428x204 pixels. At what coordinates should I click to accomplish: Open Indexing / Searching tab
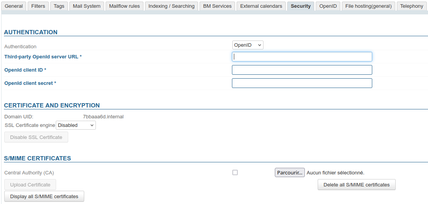pyautogui.click(x=172, y=6)
